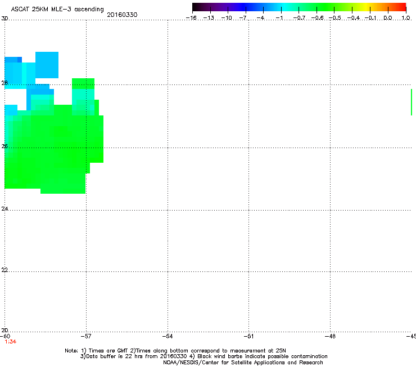416x366 pixels.
Task: Click the -16 colorbar tick label
Action: click(191, 18)
